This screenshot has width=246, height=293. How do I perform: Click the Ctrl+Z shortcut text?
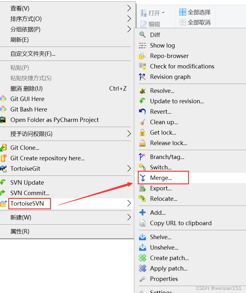118,89
